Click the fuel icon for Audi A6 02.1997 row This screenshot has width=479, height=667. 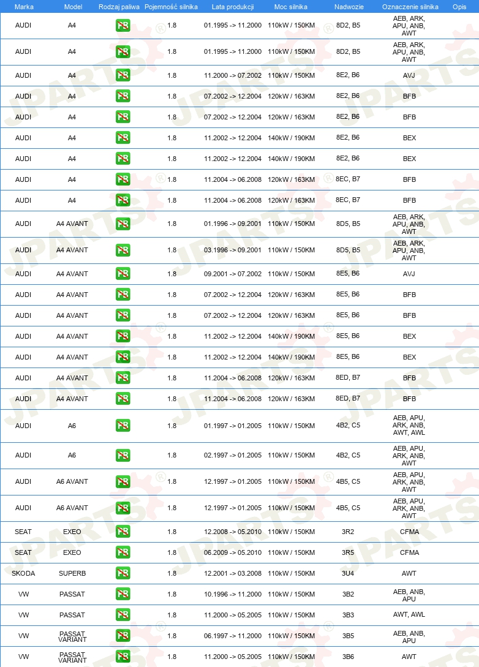pyautogui.click(x=123, y=456)
